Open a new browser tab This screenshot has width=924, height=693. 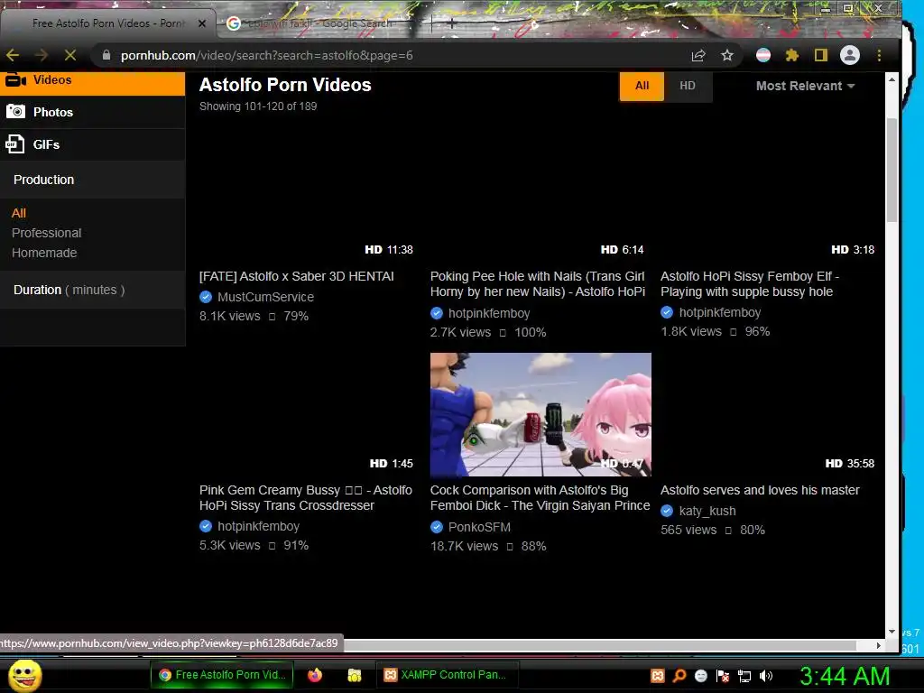(x=451, y=23)
